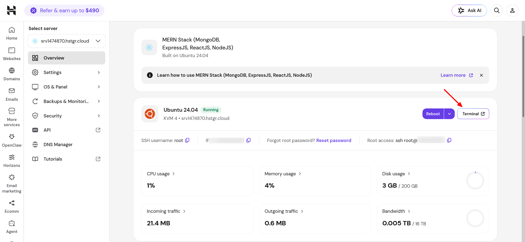Click the '4%' memory usage value
The image size is (525, 242).
point(270,185)
